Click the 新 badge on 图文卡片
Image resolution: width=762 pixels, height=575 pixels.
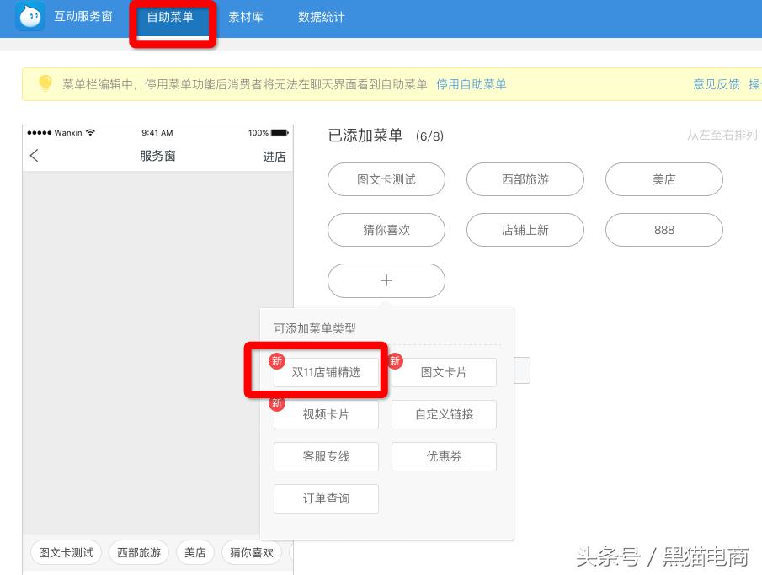(x=395, y=361)
